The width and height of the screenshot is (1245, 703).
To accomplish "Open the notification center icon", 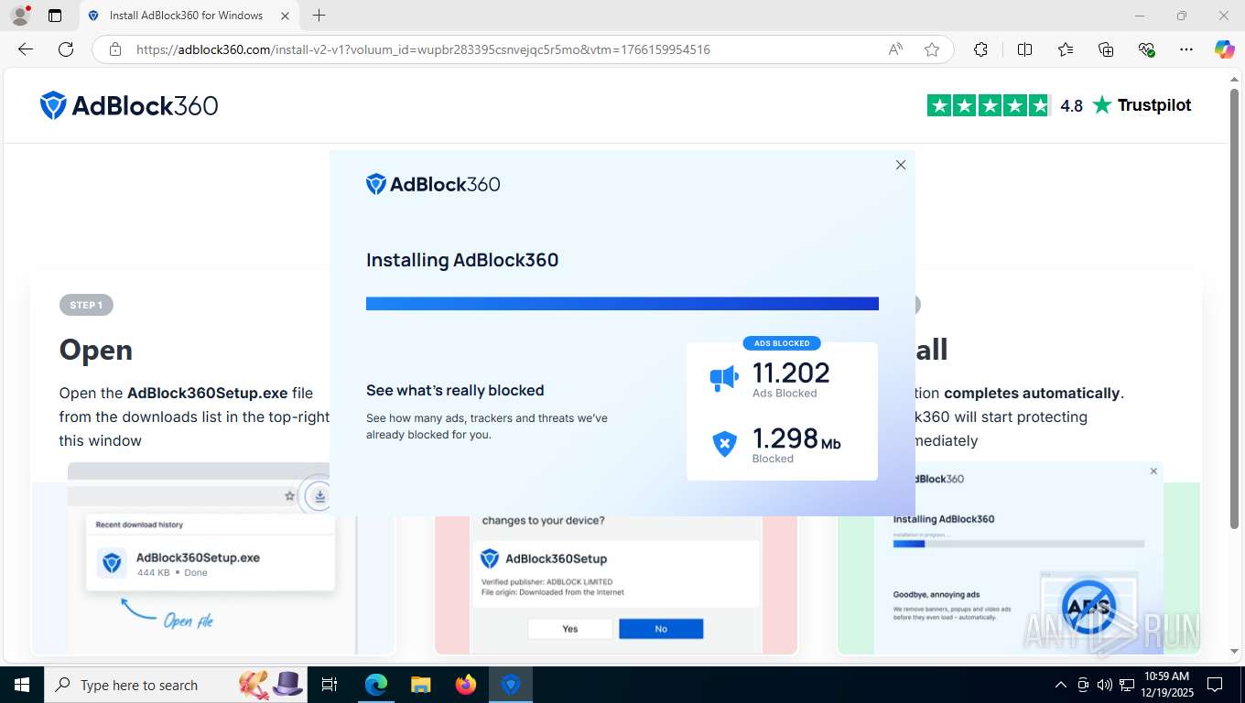I will (x=1215, y=685).
